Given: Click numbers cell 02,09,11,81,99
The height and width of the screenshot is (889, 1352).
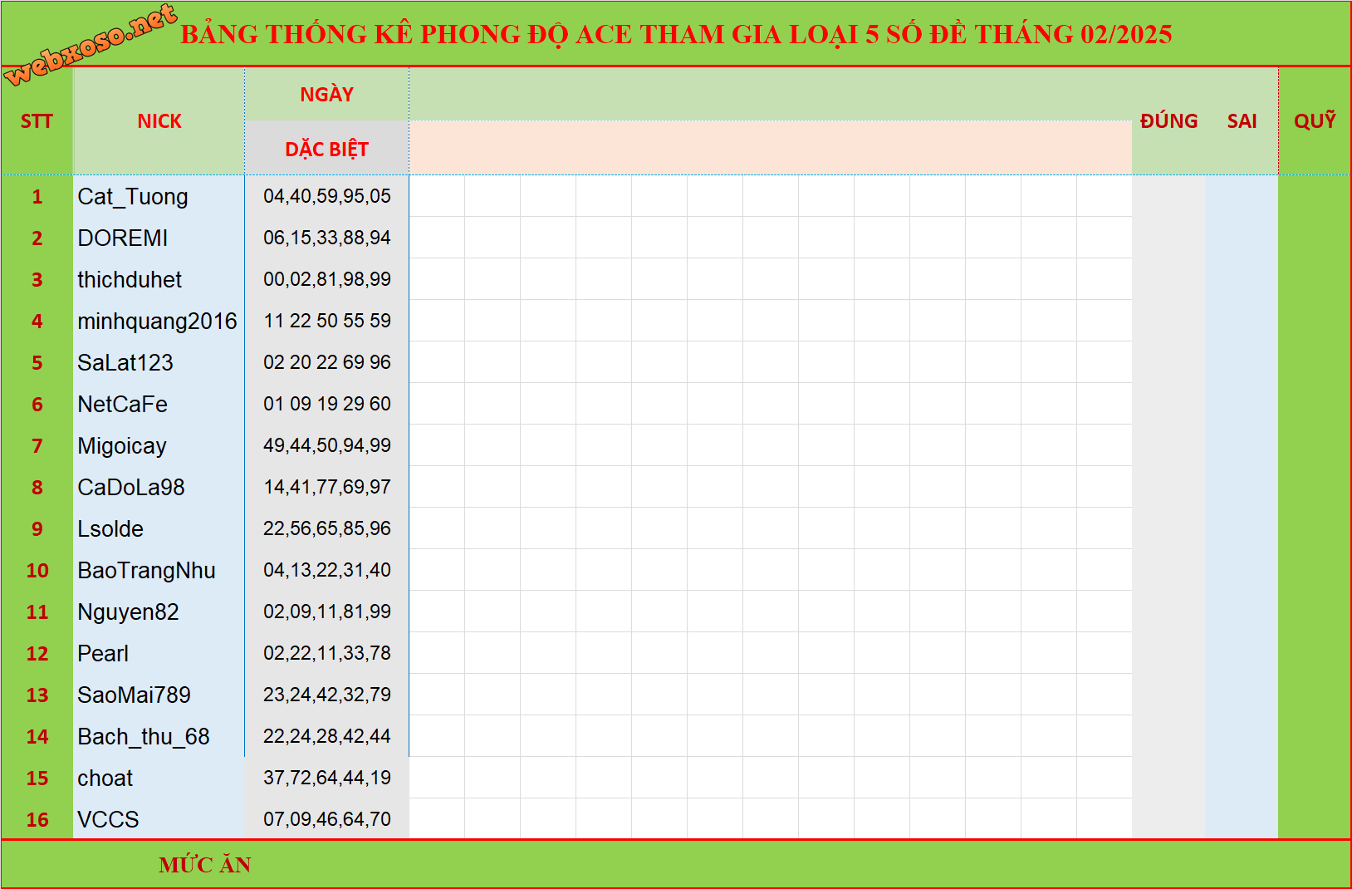Looking at the screenshot, I should (326, 611).
